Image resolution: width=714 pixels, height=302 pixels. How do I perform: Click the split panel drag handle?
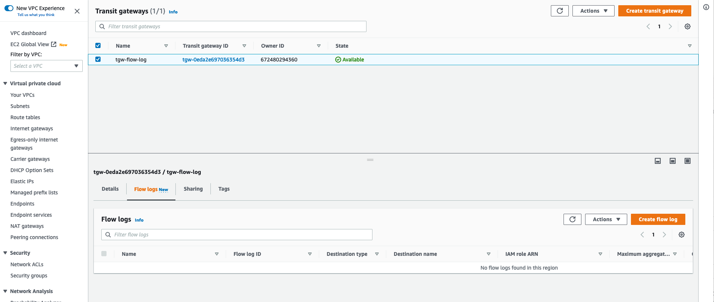pos(370,160)
